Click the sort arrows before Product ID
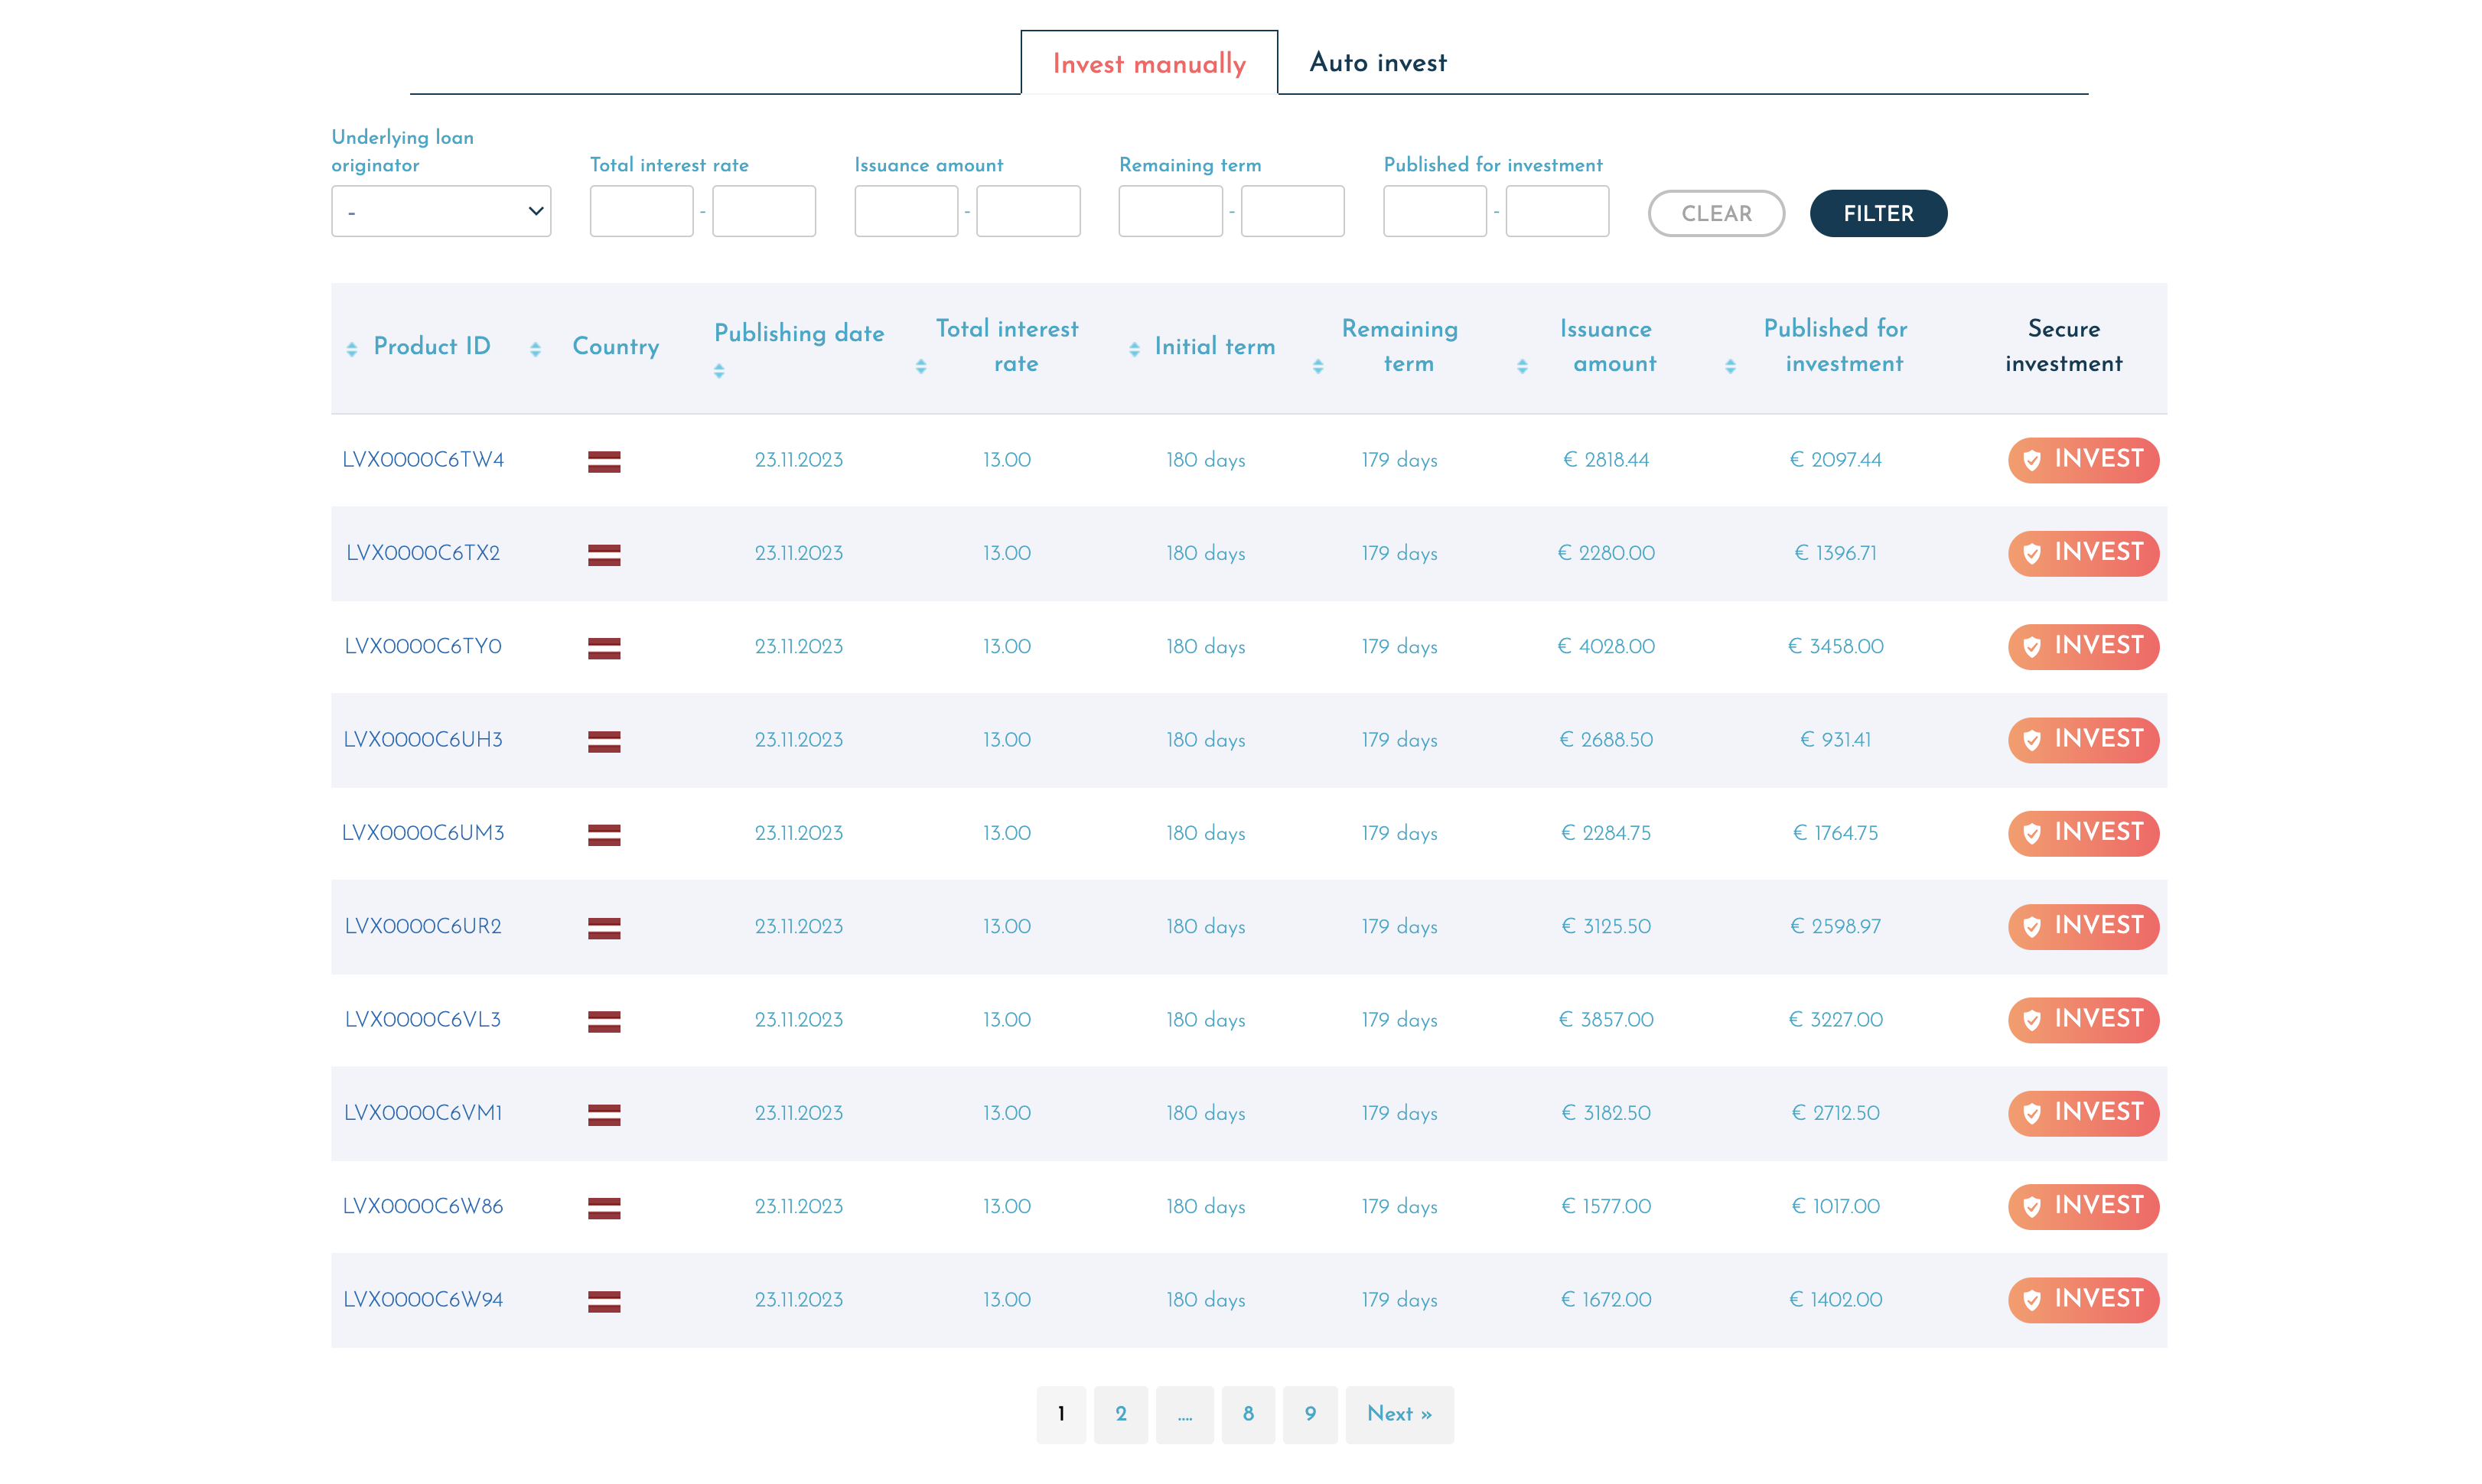2482x1484 pixels. 351,349
